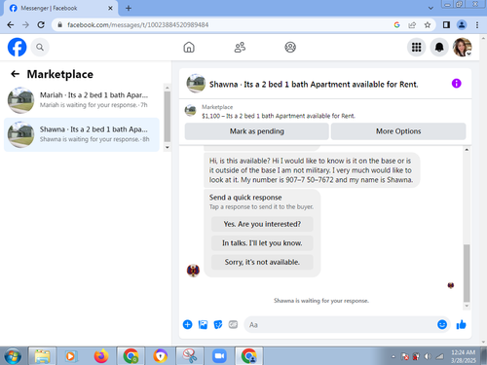Send a thumbs up like
Screen dimensions: 487x365
tap(461, 324)
